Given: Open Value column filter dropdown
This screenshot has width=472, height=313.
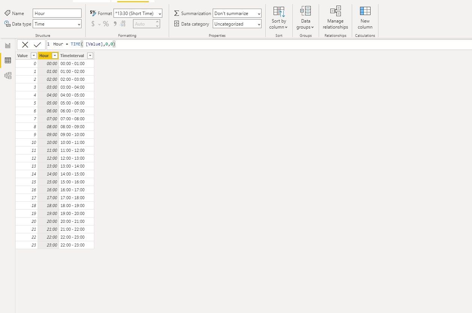Looking at the screenshot, I should (33, 56).
